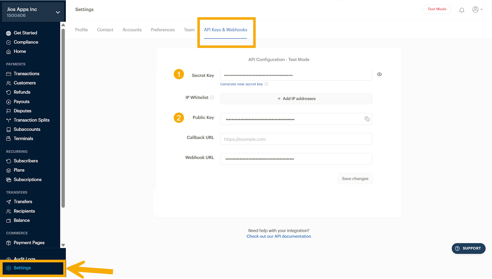Click the Settings gear icon
Screen dimensions: 492x279
tap(9, 268)
